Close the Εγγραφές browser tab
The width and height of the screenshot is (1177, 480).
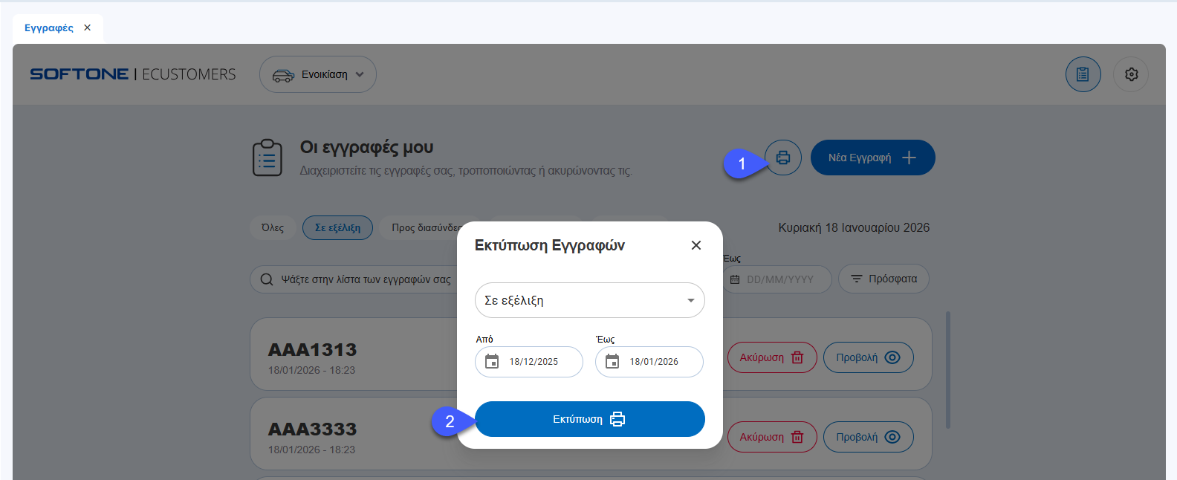point(87,27)
